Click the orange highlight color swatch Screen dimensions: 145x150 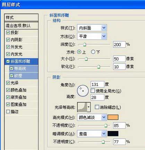pyautogui.click(x=113, y=117)
